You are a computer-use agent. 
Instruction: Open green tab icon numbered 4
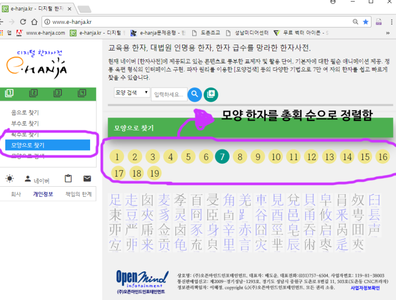click(x=82, y=93)
